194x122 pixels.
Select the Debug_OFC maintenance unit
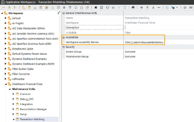click(27, 99)
